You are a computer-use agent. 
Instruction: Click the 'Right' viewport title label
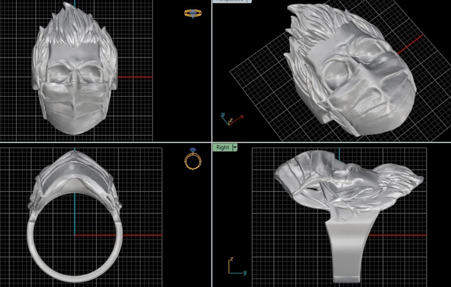click(222, 147)
